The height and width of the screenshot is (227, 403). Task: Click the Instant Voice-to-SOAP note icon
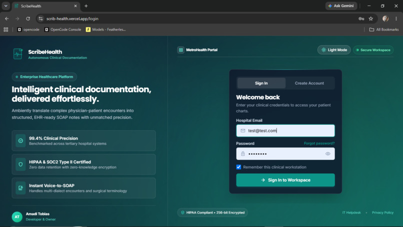click(x=20, y=188)
